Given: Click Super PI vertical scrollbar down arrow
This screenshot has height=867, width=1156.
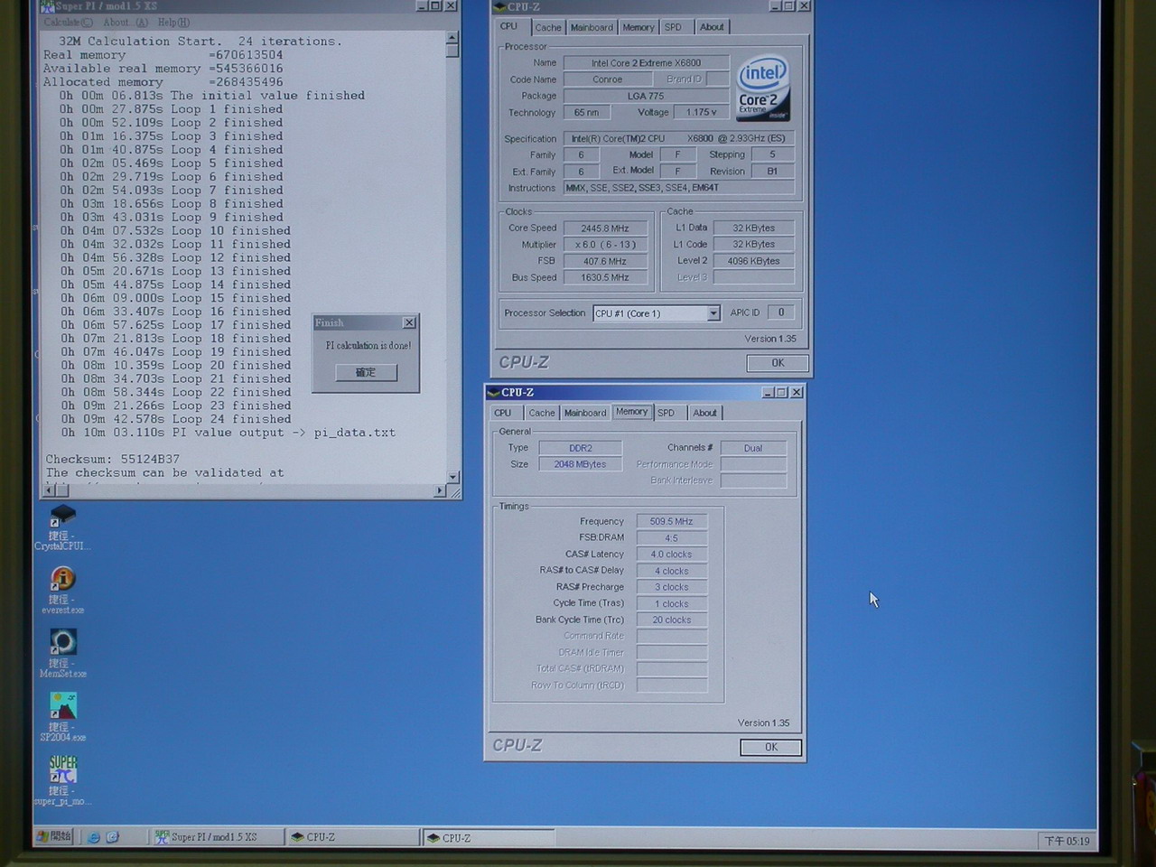Looking at the screenshot, I should 452,477.
